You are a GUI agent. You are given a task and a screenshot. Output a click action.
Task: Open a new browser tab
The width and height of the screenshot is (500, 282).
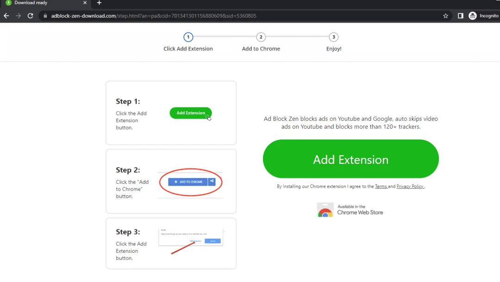(99, 3)
